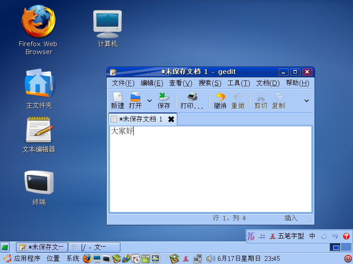The height and width of the screenshot is (264, 353).
Task: Open the 位置 places menu
Action: (x=53, y=259)
